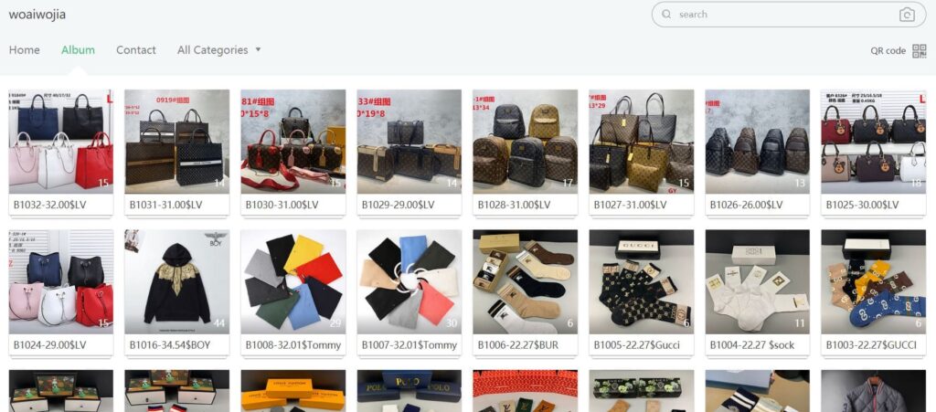
Task: Click the camera image-search icon
Action: (906, 15)
